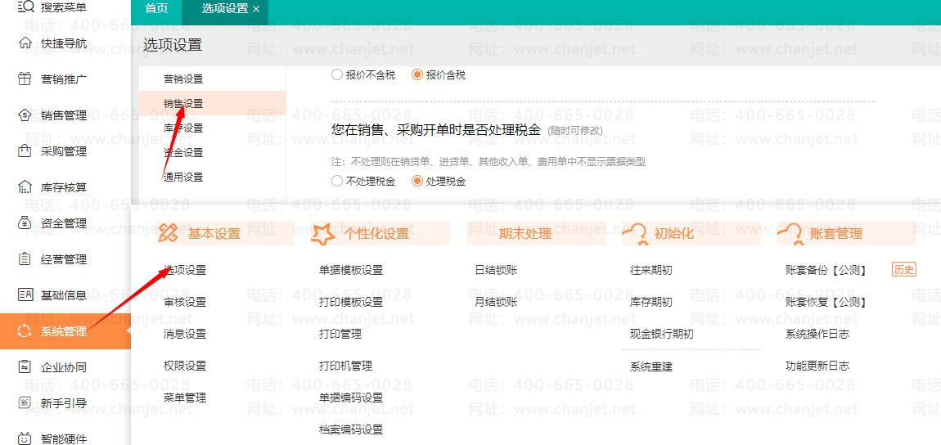Open the 账套备份【公测】 link

pyautogui.click(x=826, y=270)
